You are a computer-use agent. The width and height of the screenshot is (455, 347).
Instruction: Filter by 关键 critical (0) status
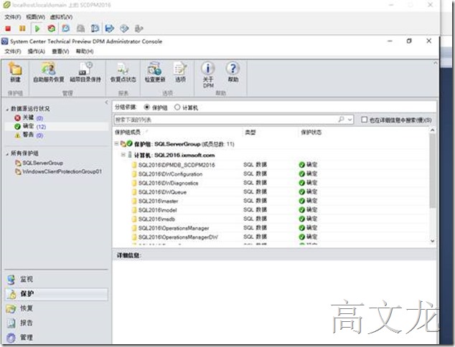tap(29, 118)
